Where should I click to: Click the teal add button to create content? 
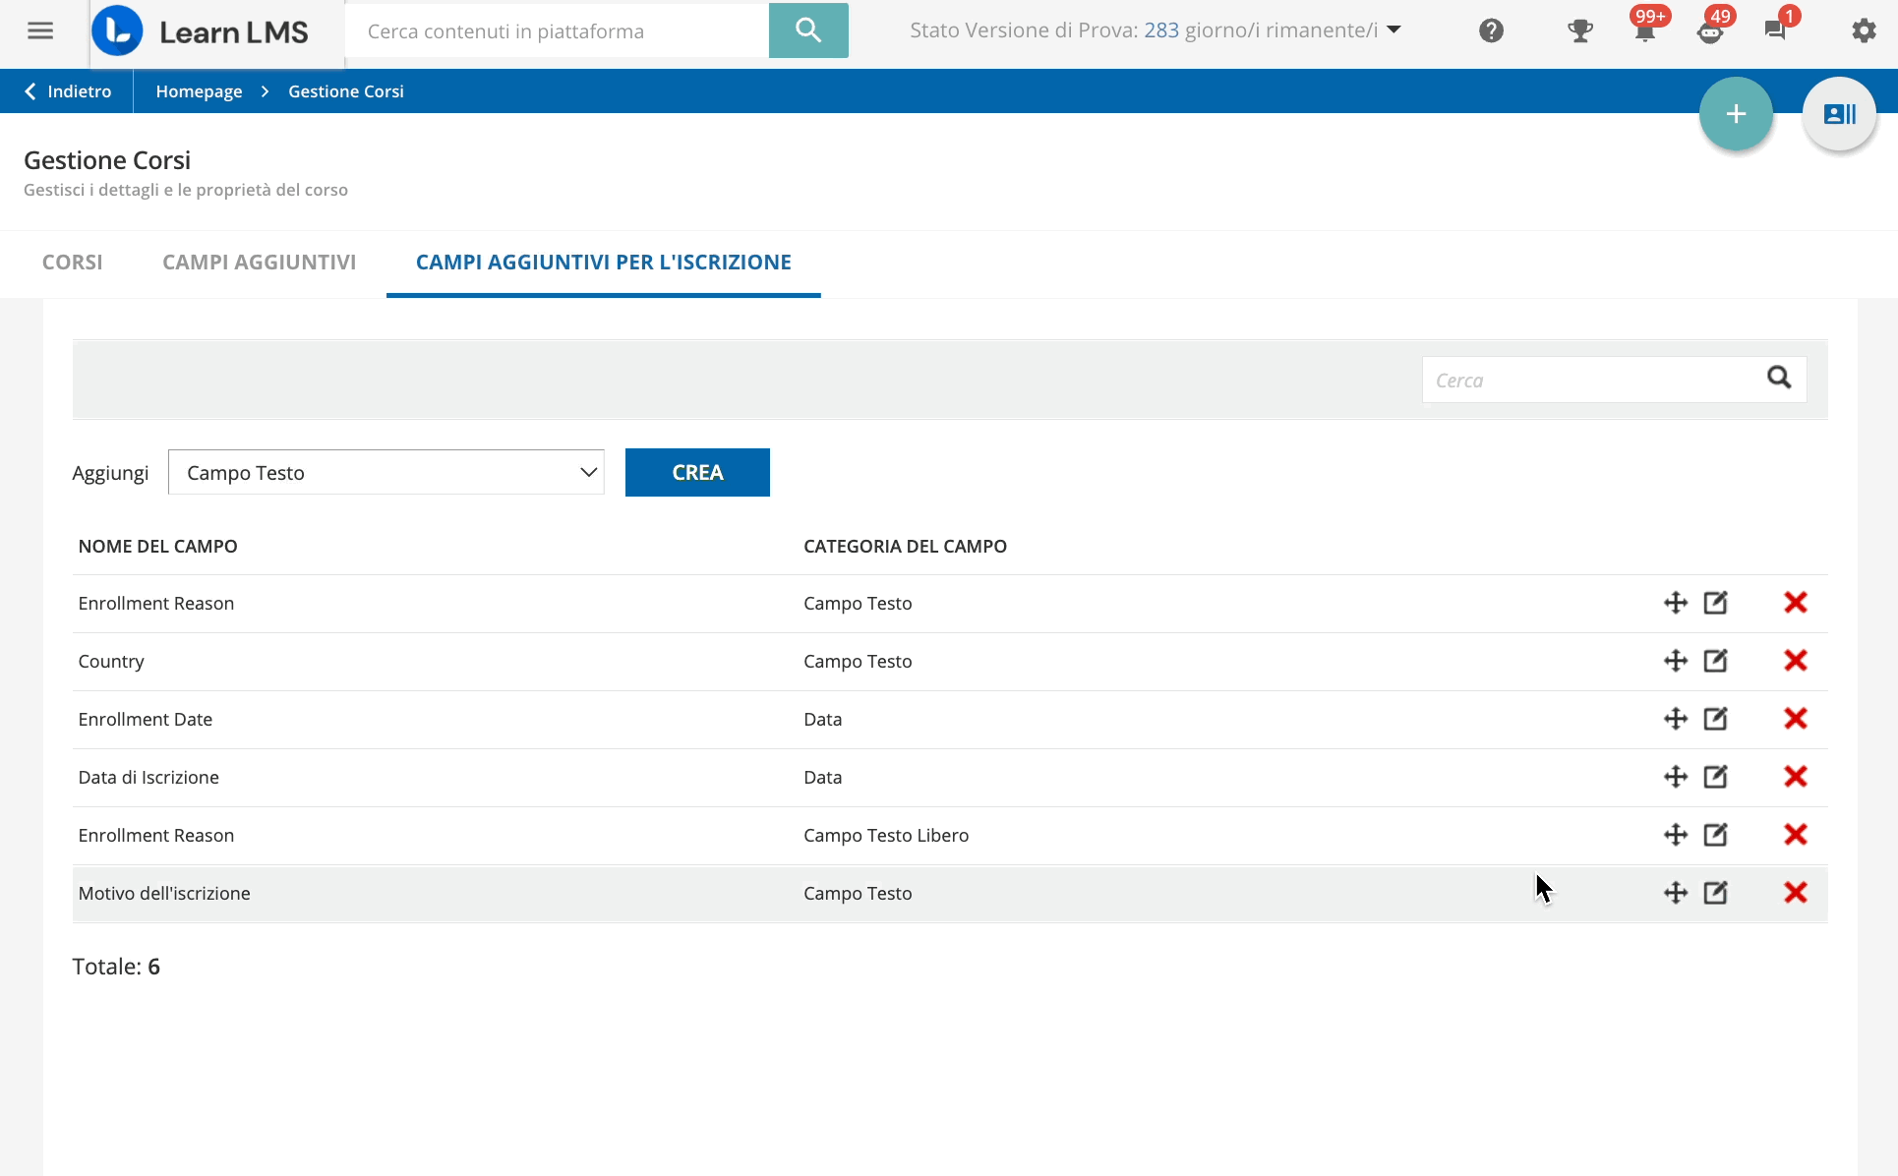tap(1736, 114)
